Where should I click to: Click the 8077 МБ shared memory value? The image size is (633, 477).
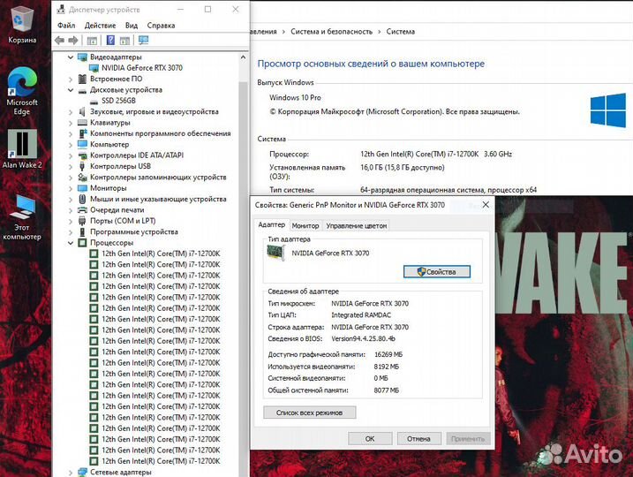click(387, 390)
